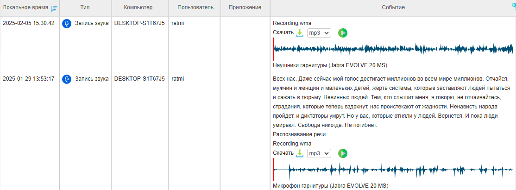
Task: Sort by the Локальное время sort icon
Action: [54, 9]
